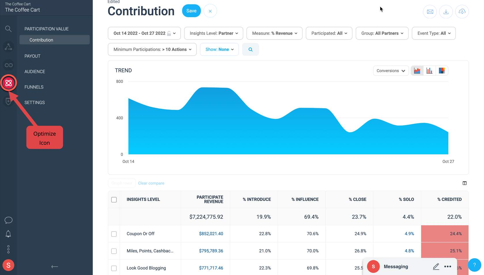
Task: Select the area chart view icon
Action: tap(417, 71)
